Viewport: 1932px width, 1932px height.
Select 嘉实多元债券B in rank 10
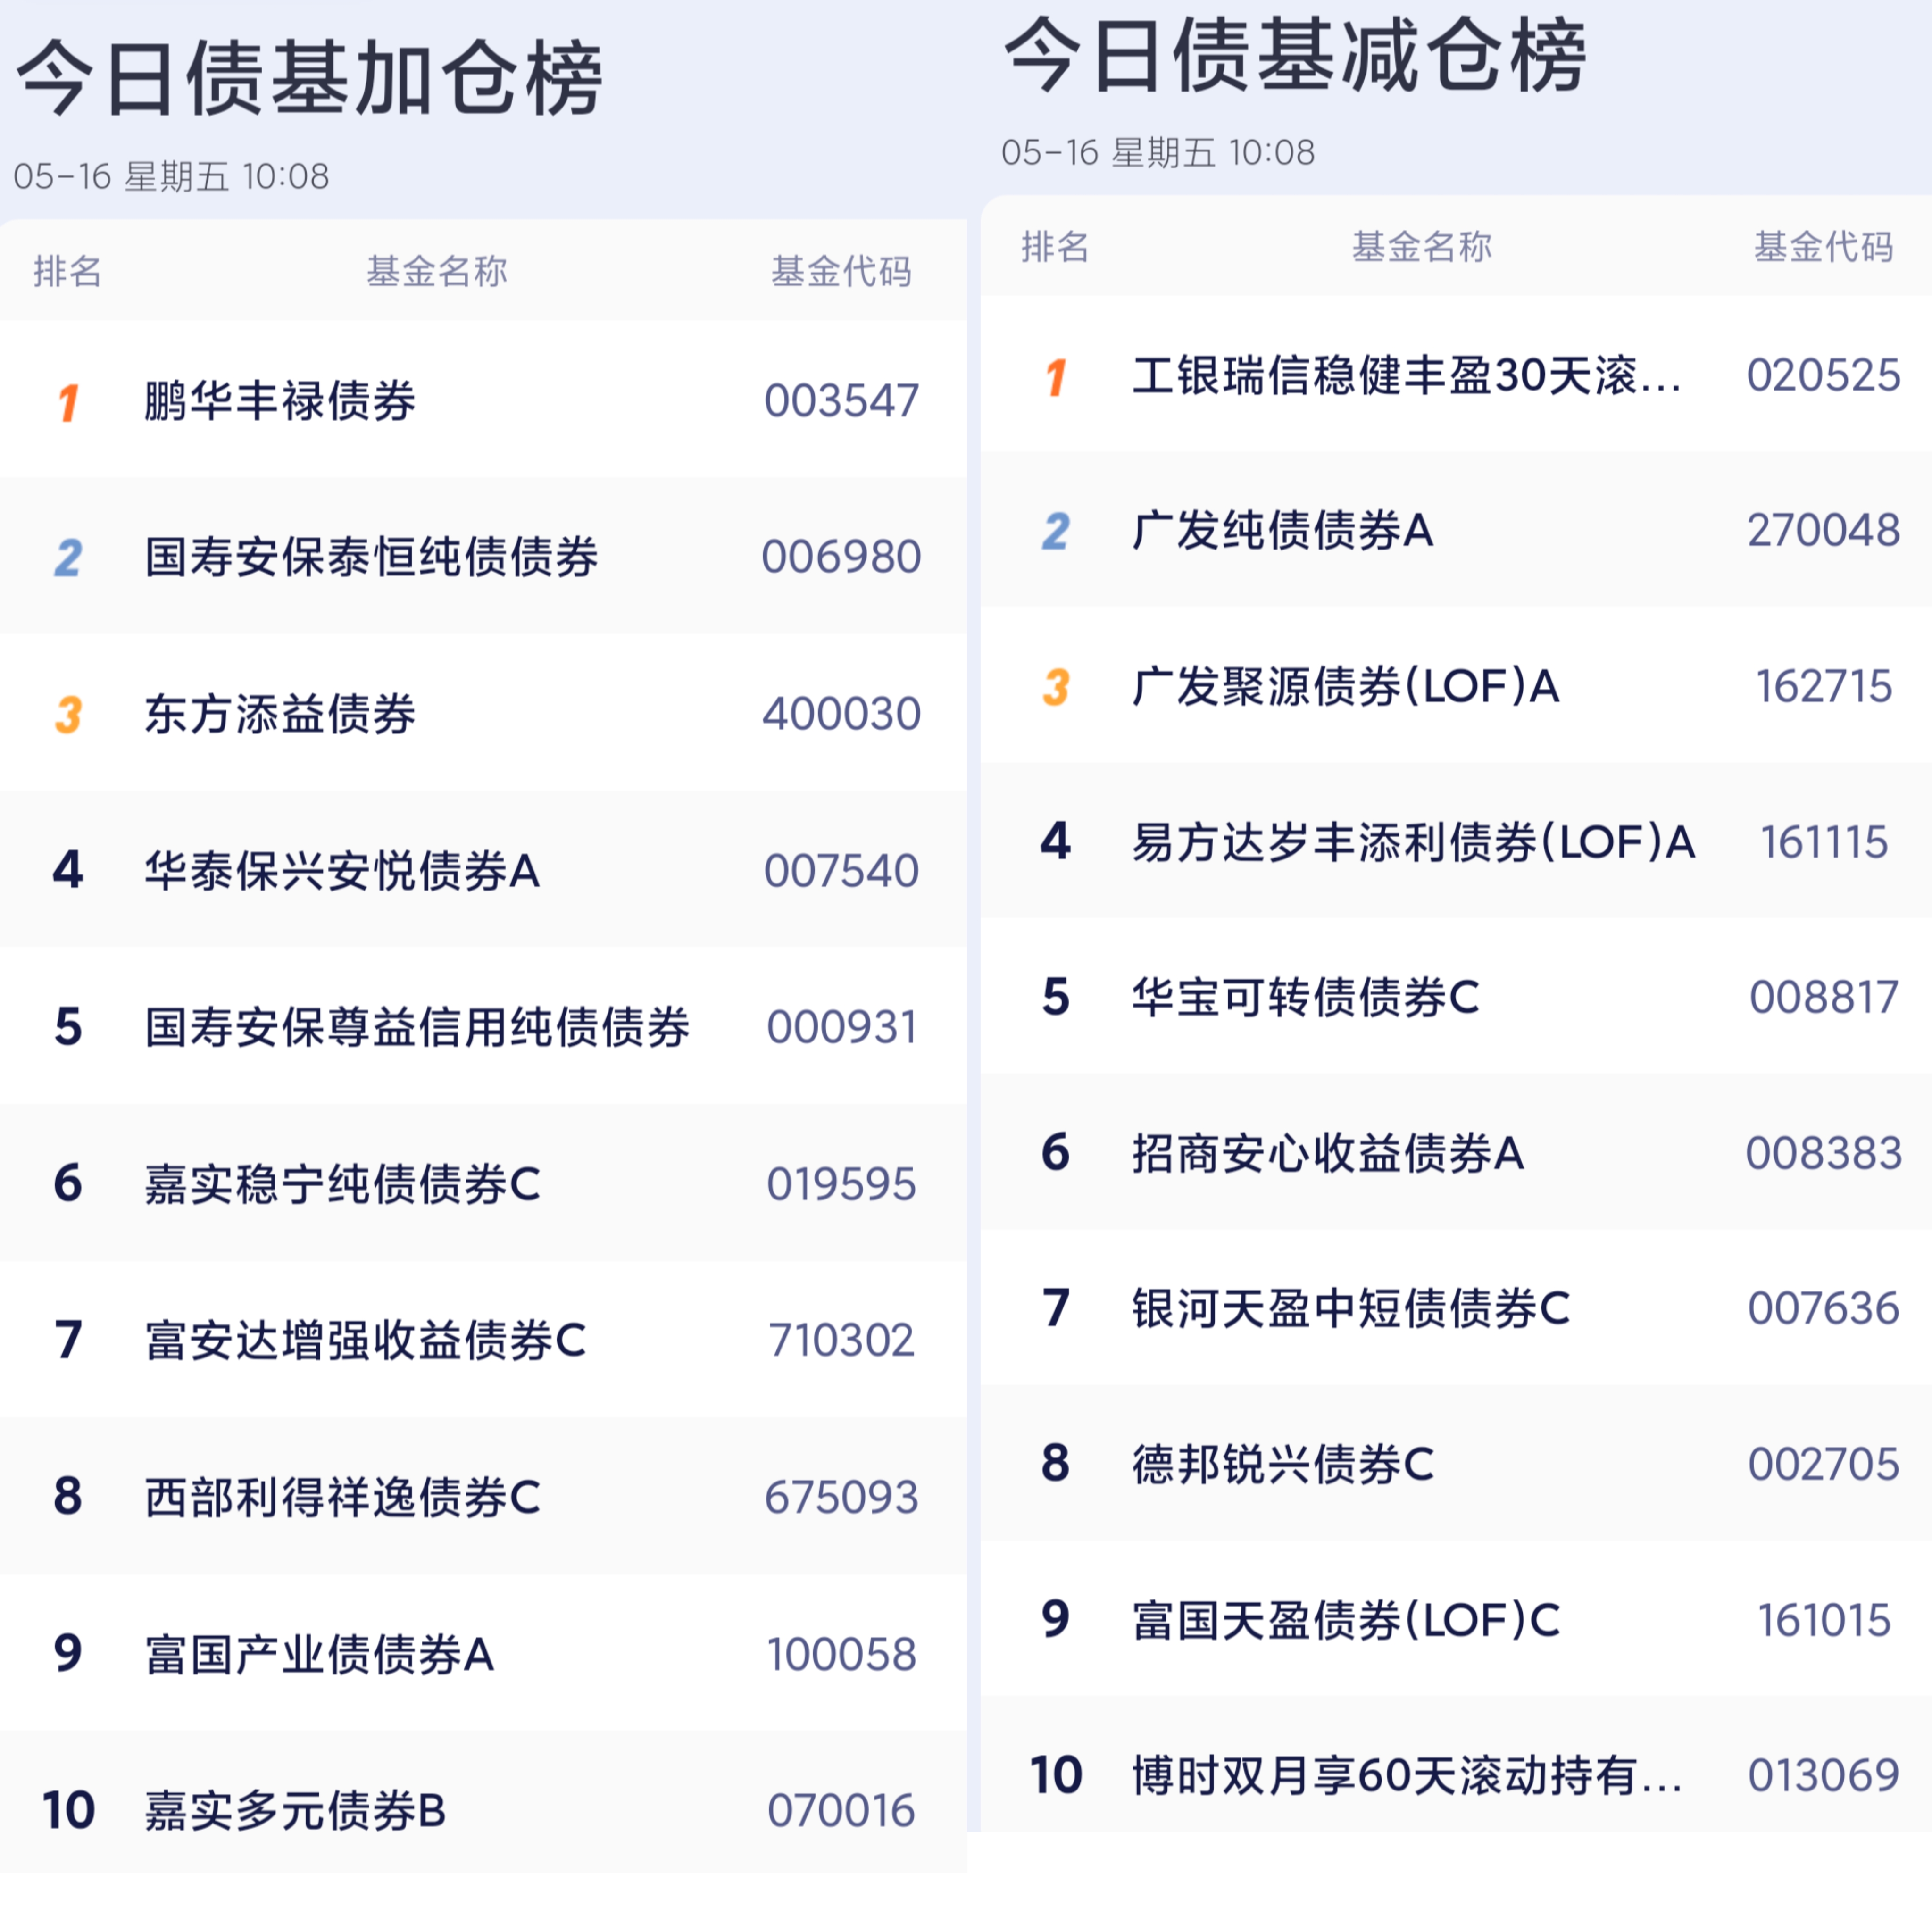295,1810
